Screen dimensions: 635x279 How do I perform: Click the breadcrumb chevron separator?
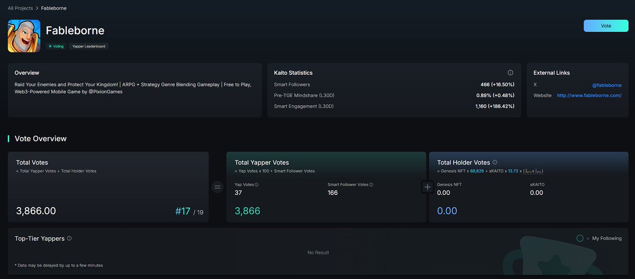[37, 8]
